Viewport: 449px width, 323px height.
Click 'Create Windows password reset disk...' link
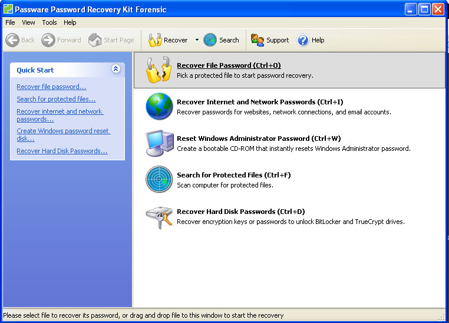click(x=64, y=134)
